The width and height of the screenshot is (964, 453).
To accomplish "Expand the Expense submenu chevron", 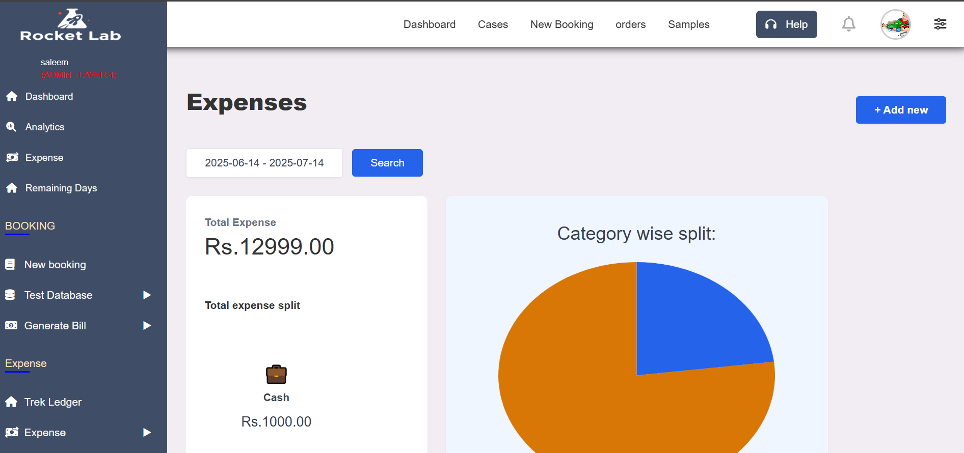I will (147, 432).
